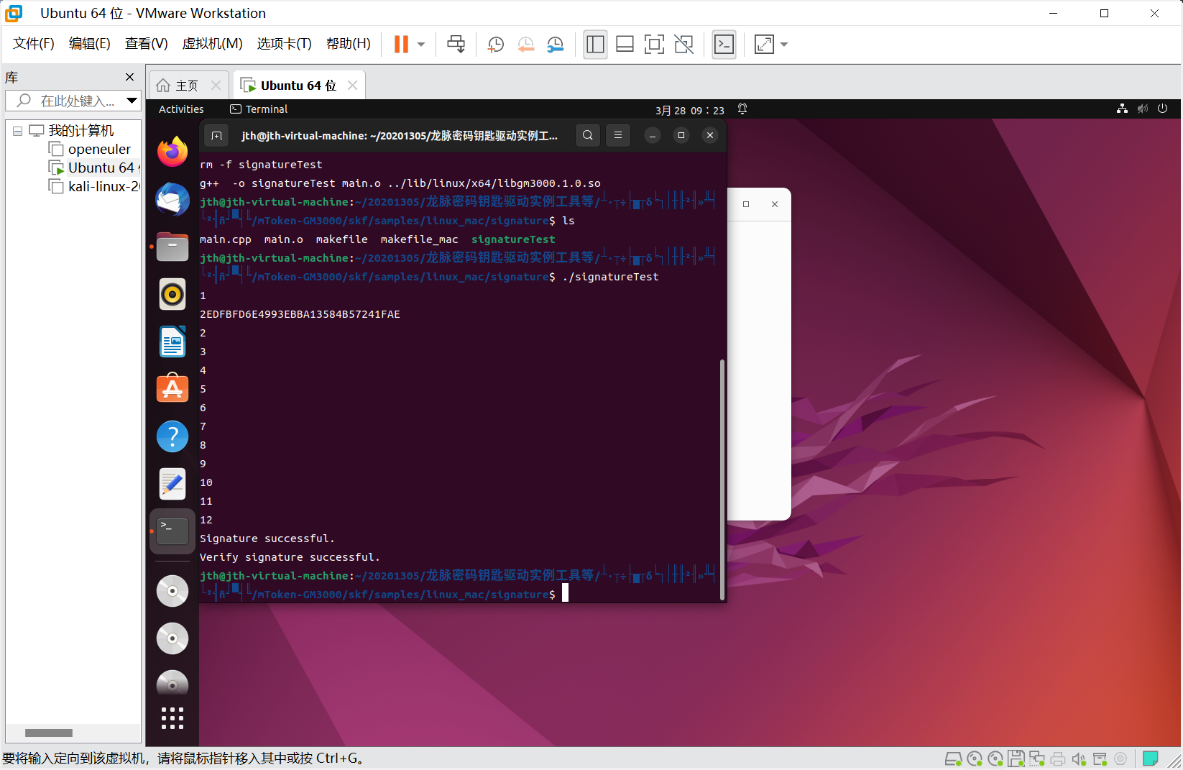This screenshot has height=770, width=1183.
Task: Click the Terminal icon in the dock
Action: [172, 531]
